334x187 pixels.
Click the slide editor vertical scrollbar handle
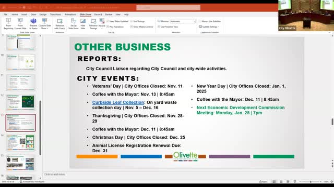coord(332,122)
